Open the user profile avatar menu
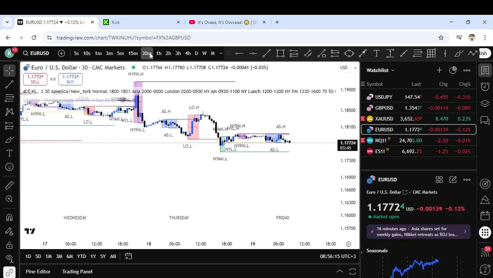 click(x=10, y=53)
